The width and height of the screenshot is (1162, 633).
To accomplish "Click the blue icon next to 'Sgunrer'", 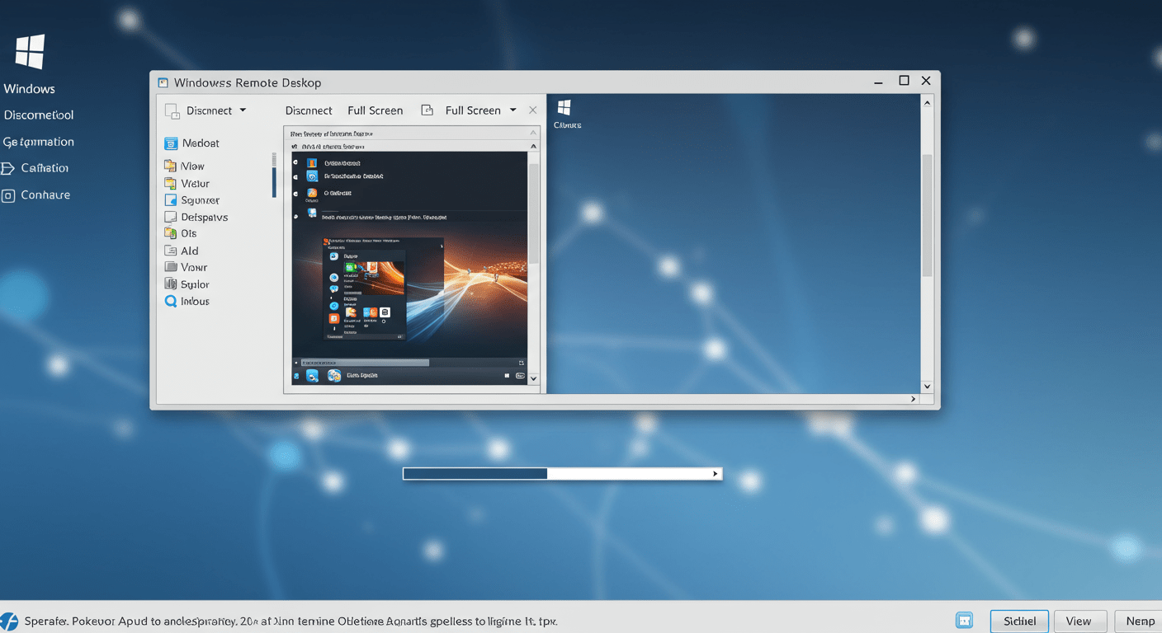I will pyautogui.click(x=170, y=200).
